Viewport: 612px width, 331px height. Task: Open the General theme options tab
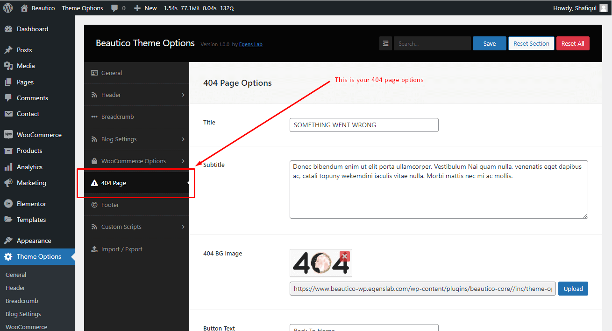(136, 73)
